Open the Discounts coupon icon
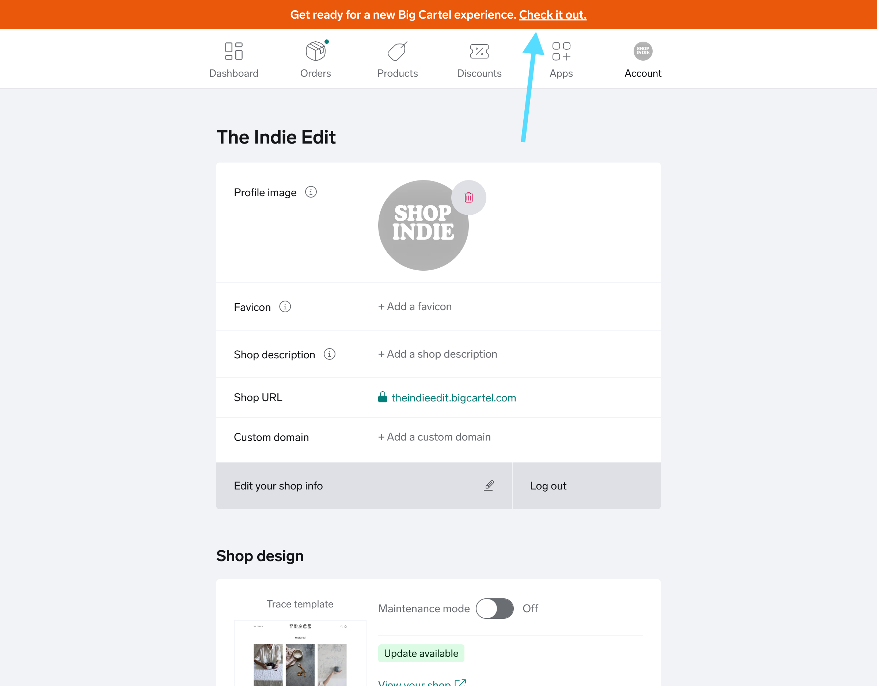877x686 pixels. [x=479, y=51]
